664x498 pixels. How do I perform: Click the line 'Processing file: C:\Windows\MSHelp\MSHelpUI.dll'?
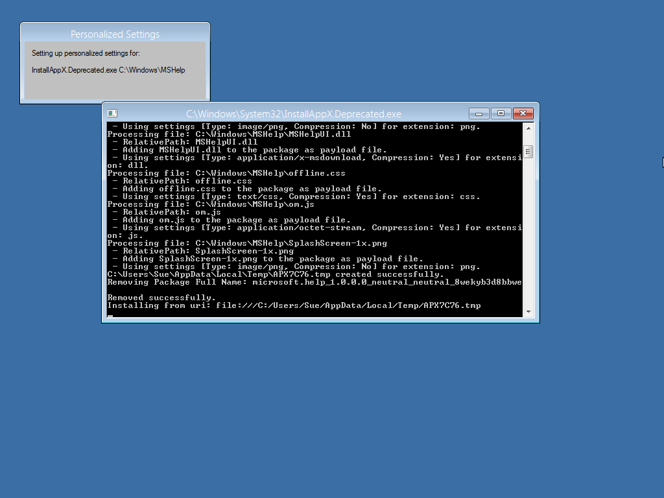point(229,134)
